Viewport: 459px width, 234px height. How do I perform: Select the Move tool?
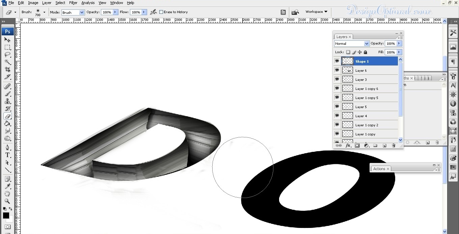click(x=7, y=40)
